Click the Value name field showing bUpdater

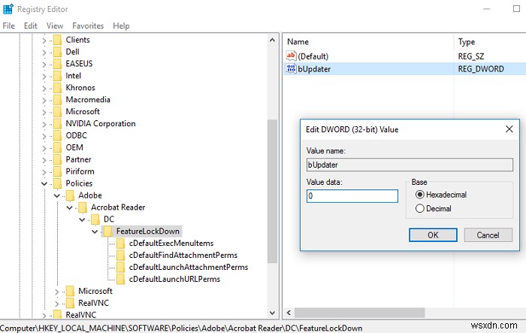tap(410, 165)
